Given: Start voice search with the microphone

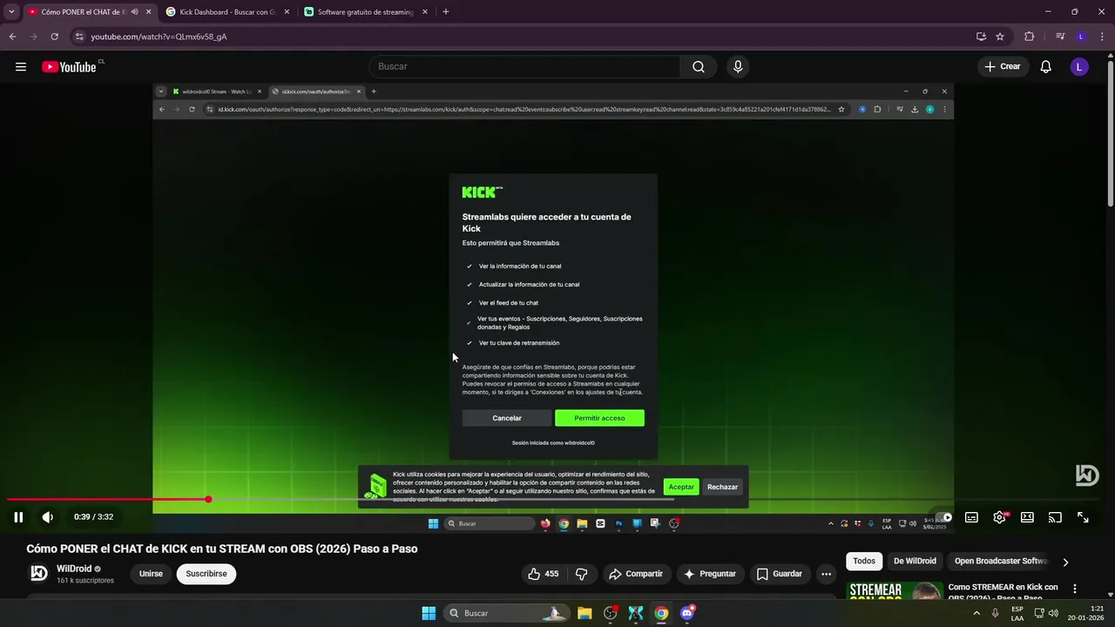Looking at the screenshot, I should (738, 67).
